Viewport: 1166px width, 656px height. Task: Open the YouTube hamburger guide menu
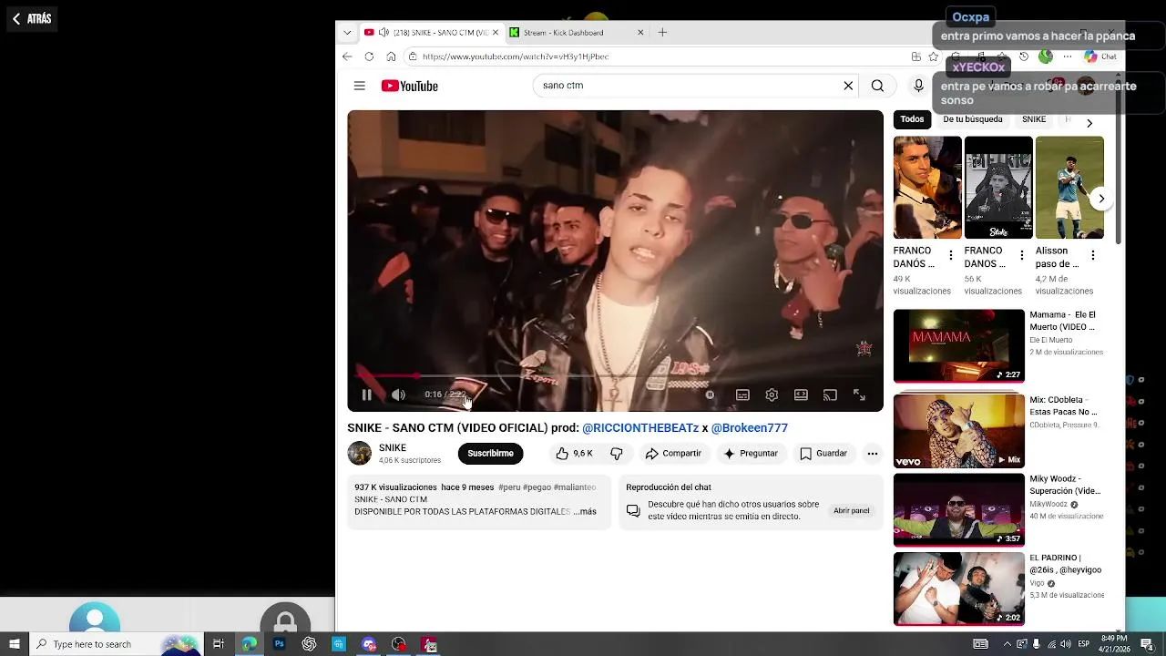click(x=360, y=86)
